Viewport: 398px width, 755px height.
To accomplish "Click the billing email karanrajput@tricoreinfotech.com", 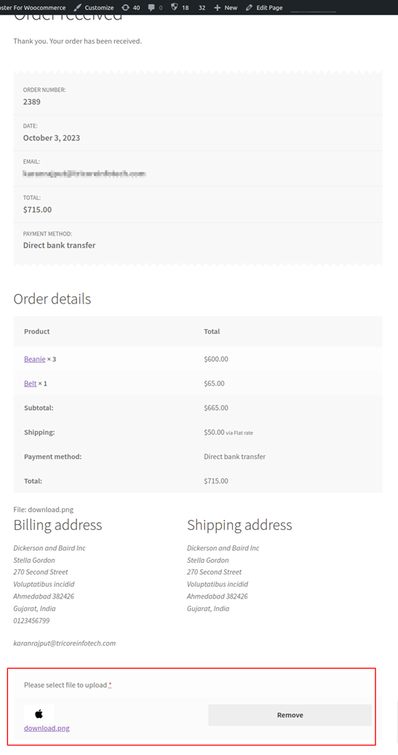I will (65, 643).
